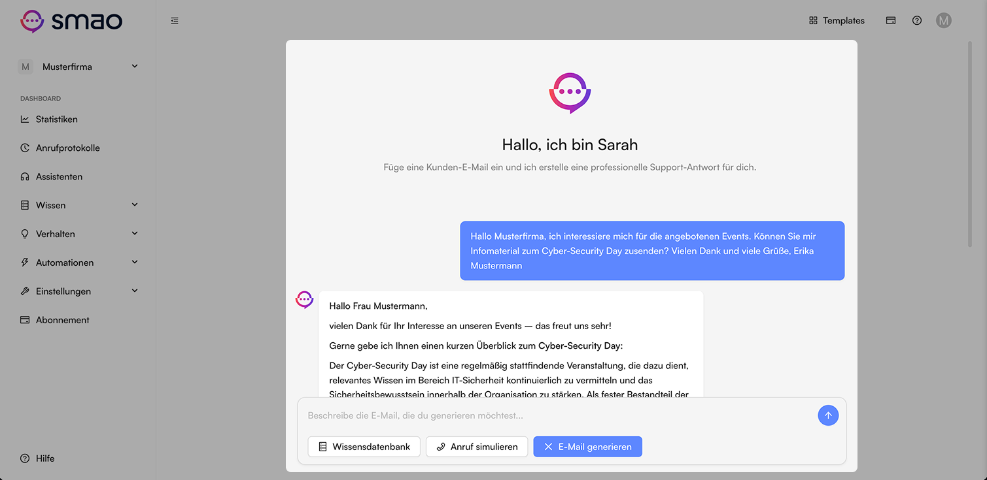This screenshot has height=480, width=987.
Task: Click the Abonnement card icon
Action: pyautogui.click(x=25, y=320)
